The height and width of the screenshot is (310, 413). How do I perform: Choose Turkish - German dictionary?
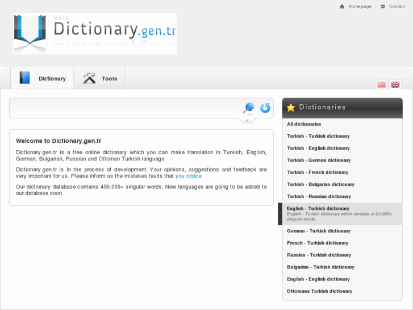(319, 160)
